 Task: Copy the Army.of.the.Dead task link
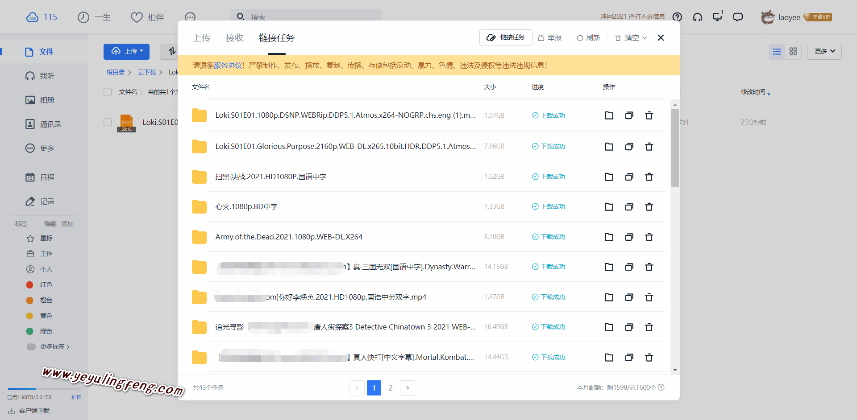[x=629, y=237]
